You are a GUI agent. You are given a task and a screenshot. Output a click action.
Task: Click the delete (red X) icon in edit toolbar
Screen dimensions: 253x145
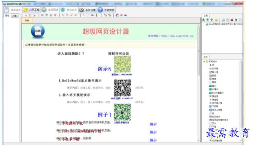pyautogui.click(x=34, y=15)
